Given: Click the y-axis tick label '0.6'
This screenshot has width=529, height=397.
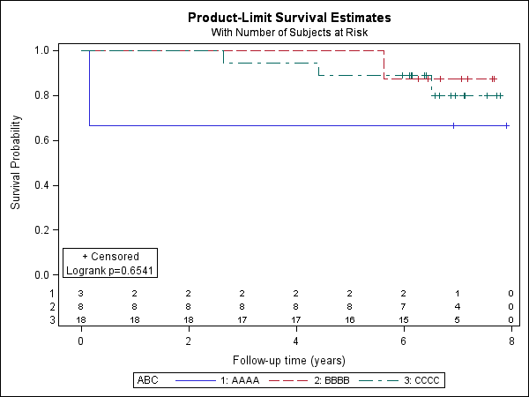Looking at the screenshot, I should click(41, 140).
